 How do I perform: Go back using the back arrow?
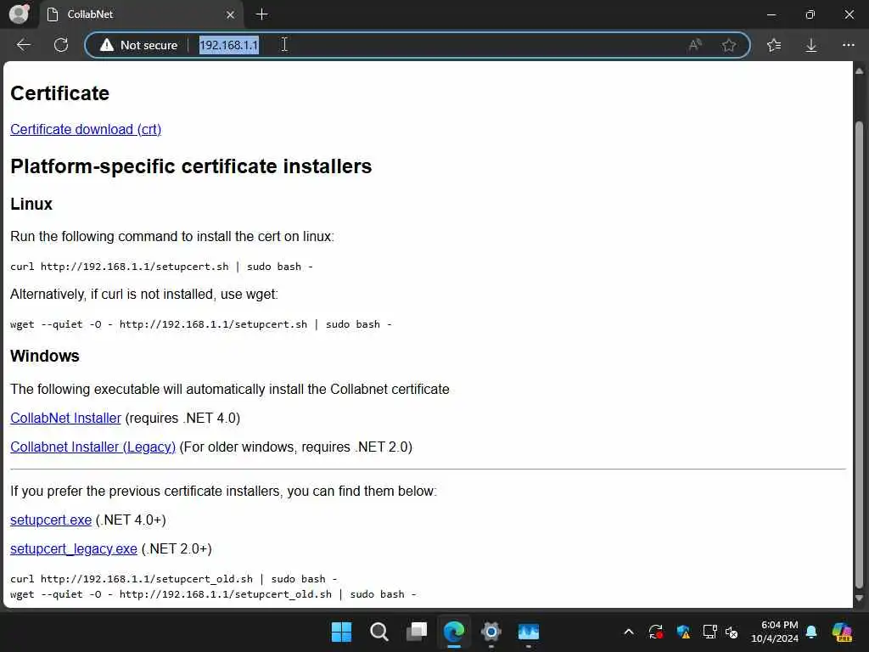(x=23, y=45)
